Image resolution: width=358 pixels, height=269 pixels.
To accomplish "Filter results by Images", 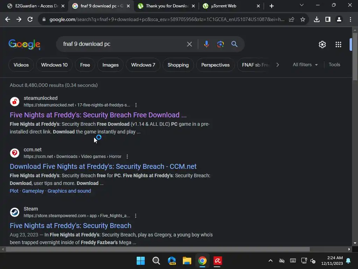I will click(110, 65).
